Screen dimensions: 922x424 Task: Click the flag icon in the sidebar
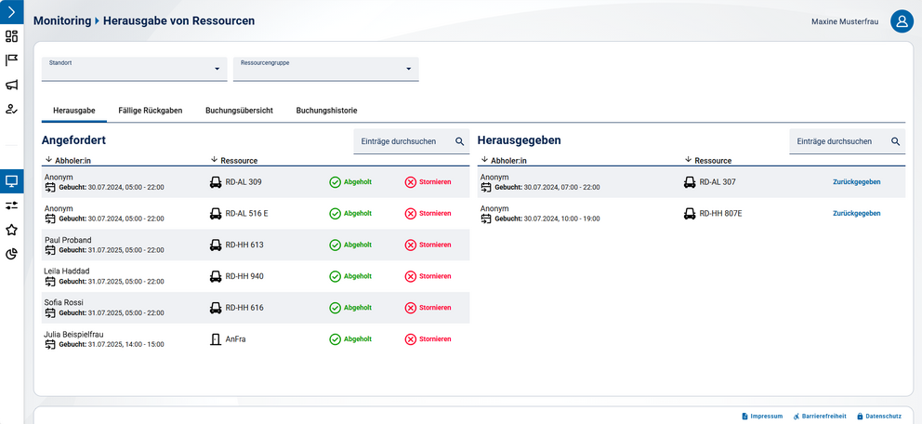(11, 60)
